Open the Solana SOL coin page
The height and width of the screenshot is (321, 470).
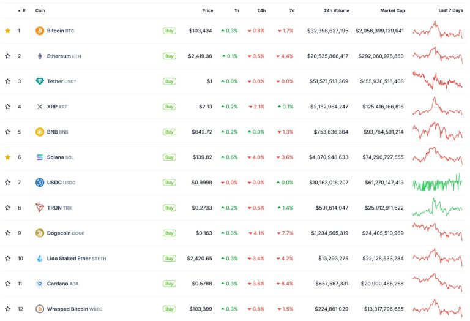pos(60,157)
